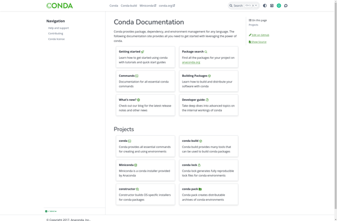Viewport: 337px width, 221px height.
Task: Open the conda lock project card title
Action: point(190,165)
